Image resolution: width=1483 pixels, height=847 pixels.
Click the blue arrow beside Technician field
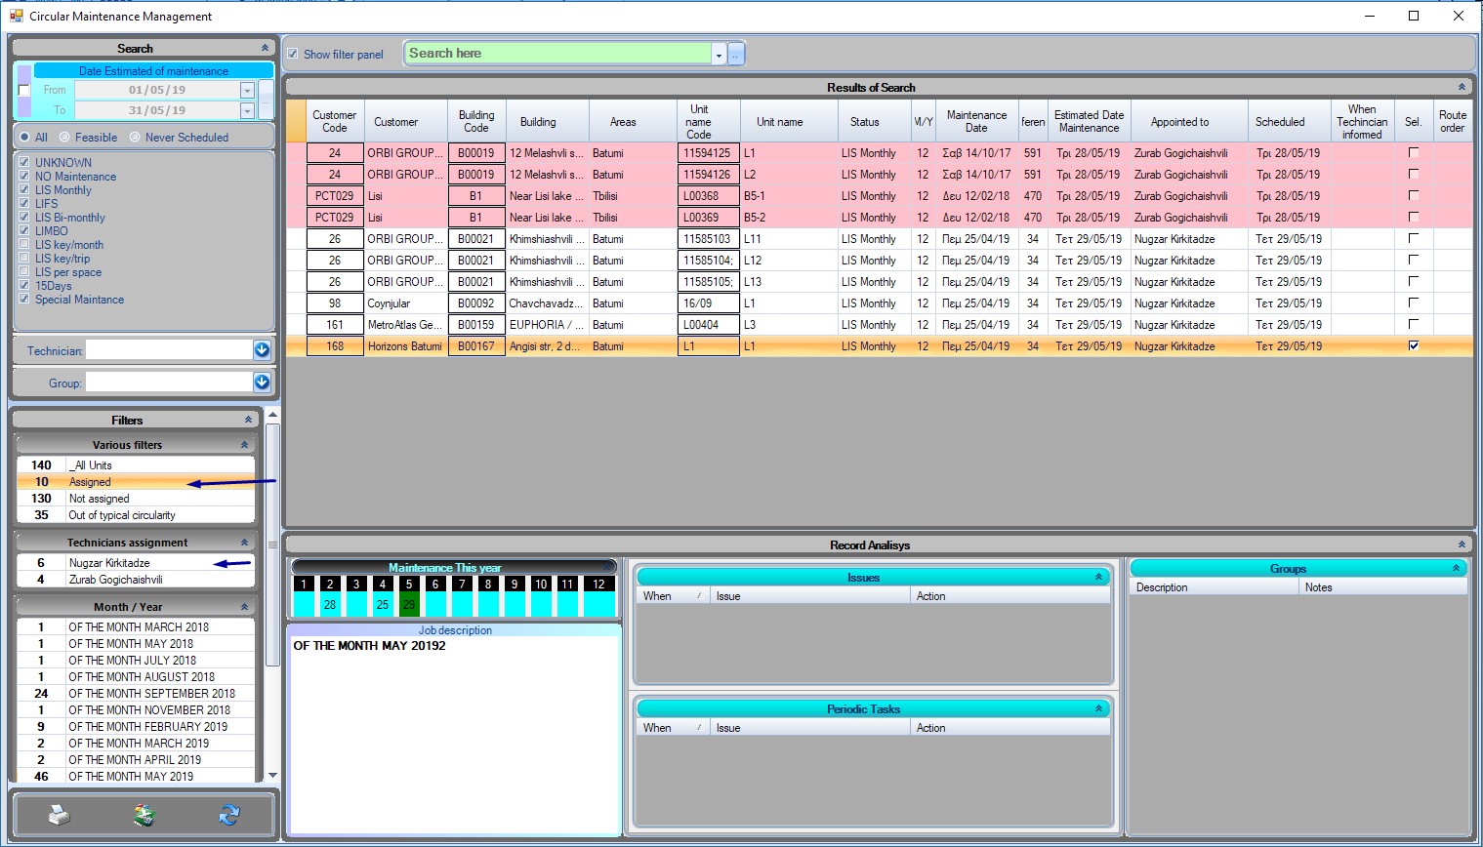(262, 350)
